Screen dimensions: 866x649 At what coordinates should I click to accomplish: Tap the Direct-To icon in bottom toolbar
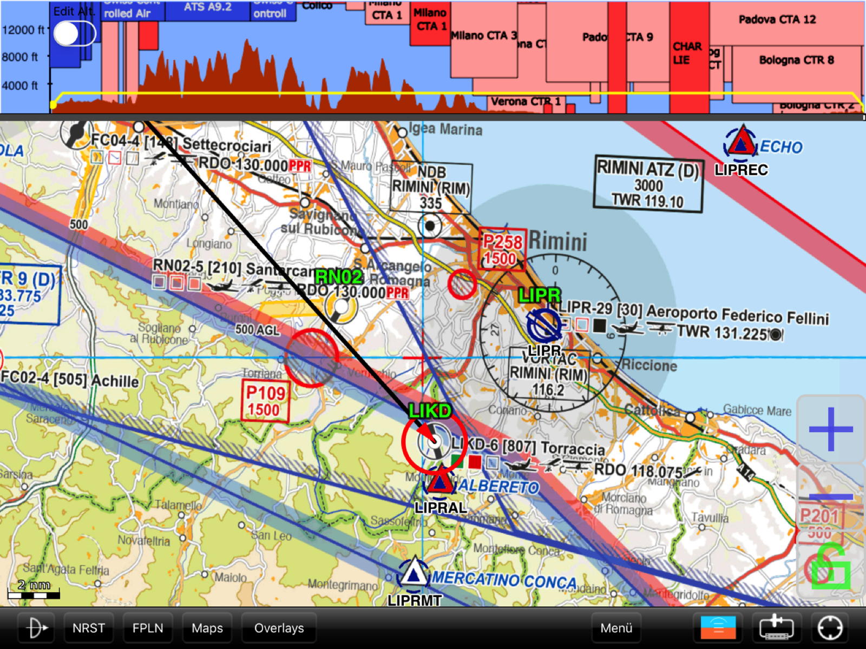pyautogui.click(x=36, y=628)
